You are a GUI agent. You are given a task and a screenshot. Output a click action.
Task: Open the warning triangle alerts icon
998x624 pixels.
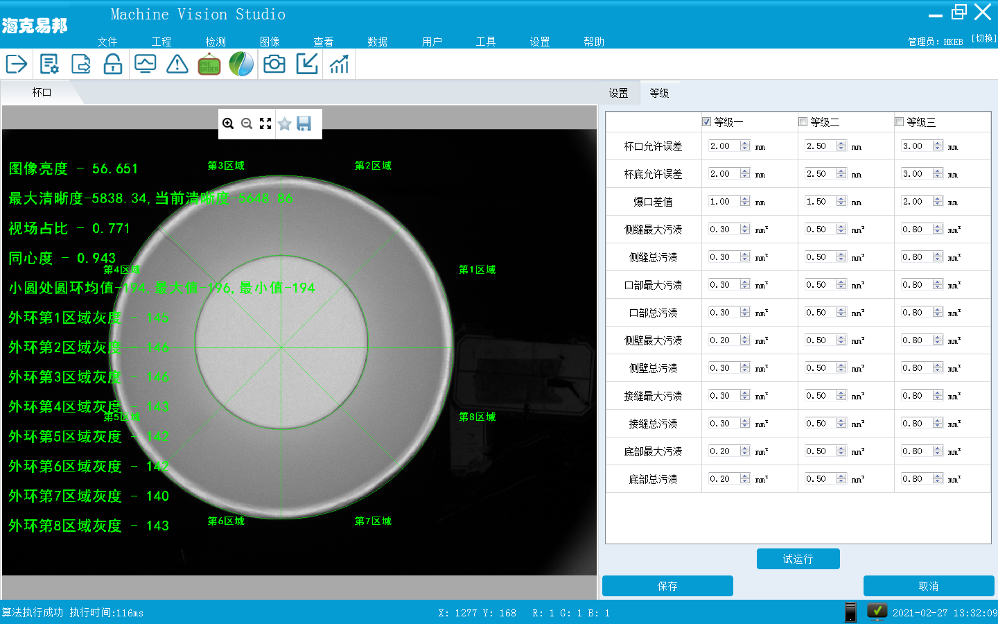[177, 64]
